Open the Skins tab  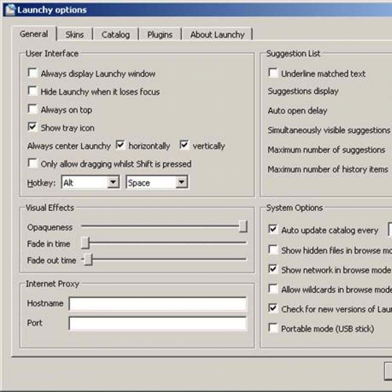coord(75,34)
